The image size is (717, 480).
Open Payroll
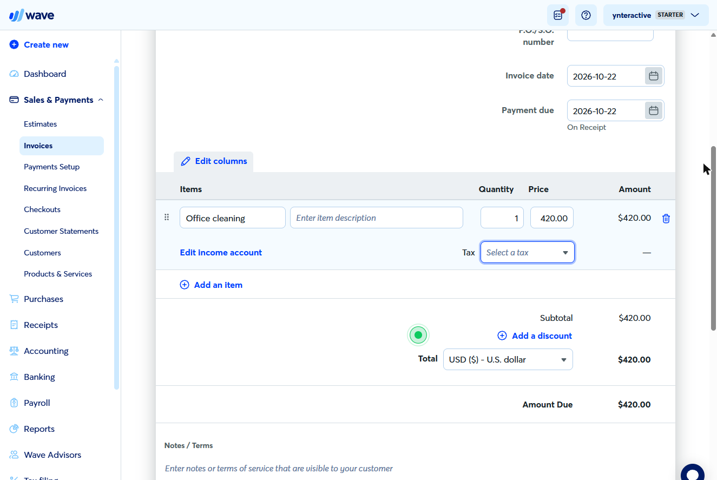coord(37,403)
